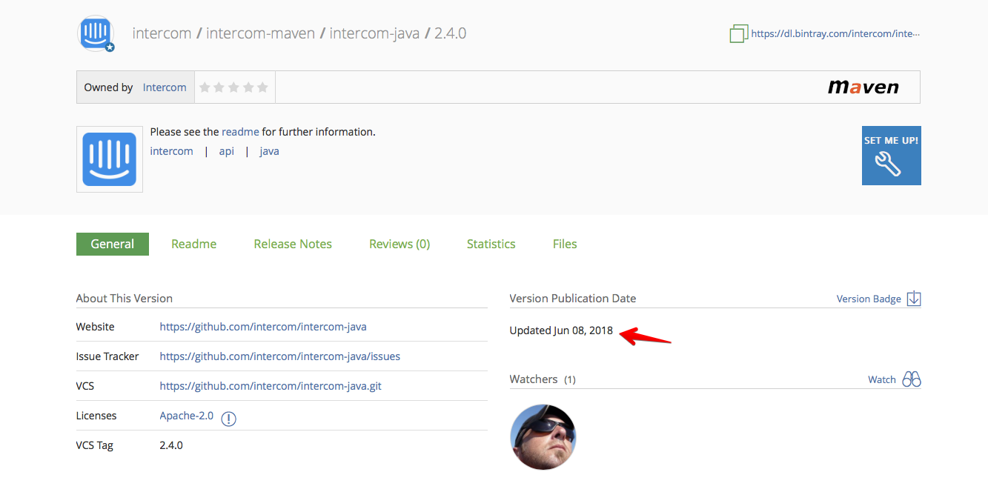Click the Watch link text
Image resolution: width=988 pixels, height=492 pixels.
(882, 379)
